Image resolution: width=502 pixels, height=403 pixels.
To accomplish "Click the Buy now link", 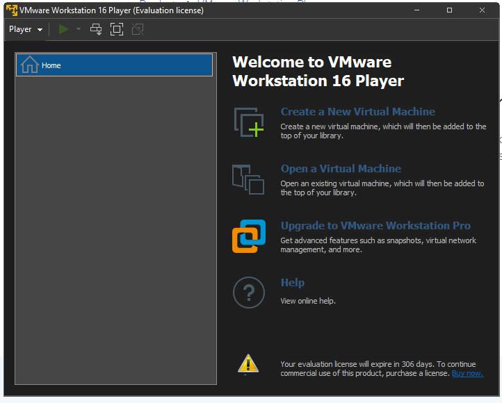I will (x=467, y=373).
